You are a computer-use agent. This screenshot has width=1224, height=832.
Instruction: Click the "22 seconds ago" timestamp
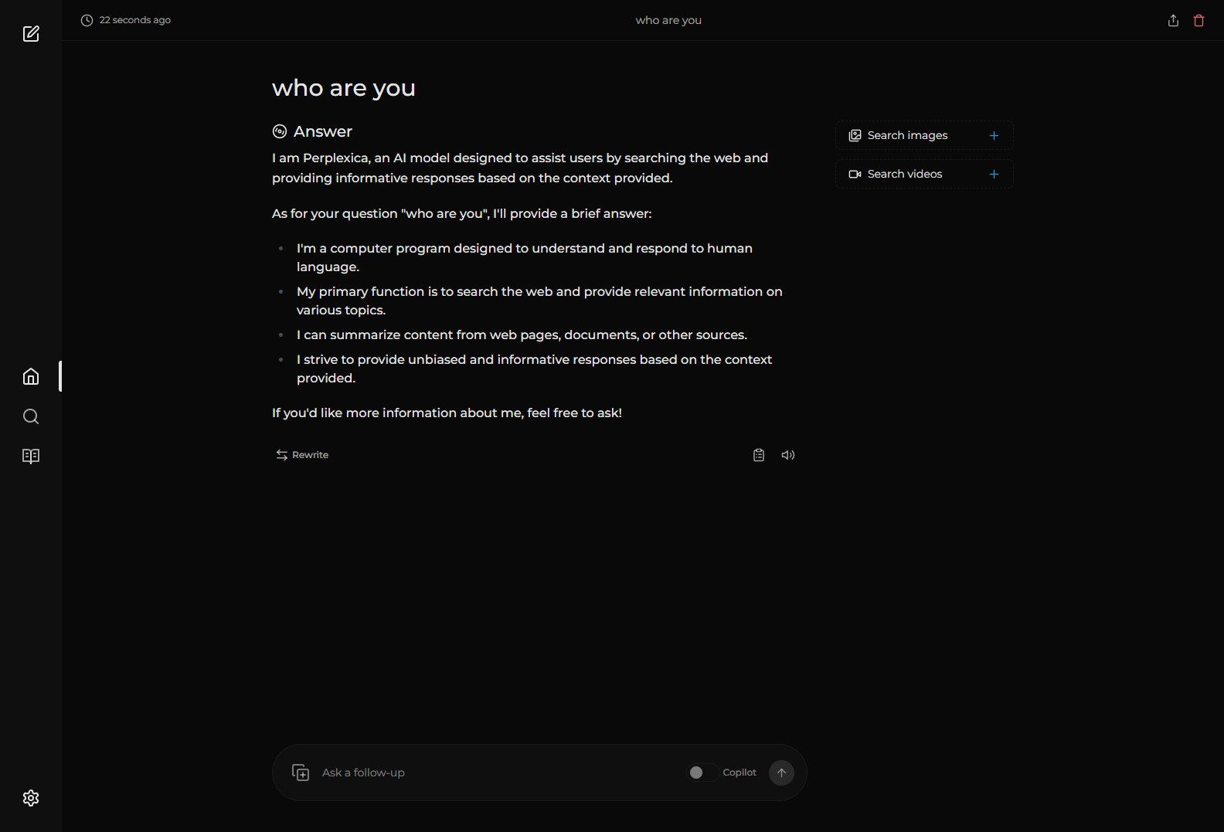[x=135, y=20]
